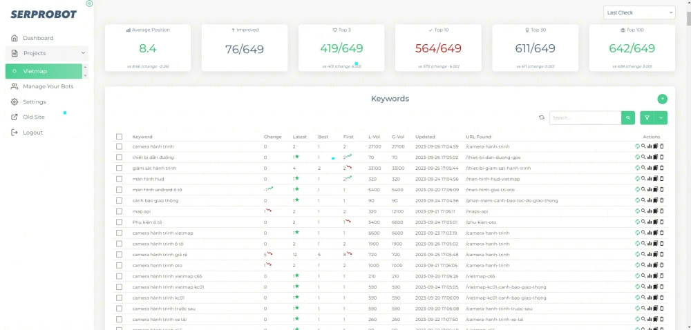Expand the Projects menu in sidebar
The height and width of the screenshot is (330, 691).
click(47, 53)
